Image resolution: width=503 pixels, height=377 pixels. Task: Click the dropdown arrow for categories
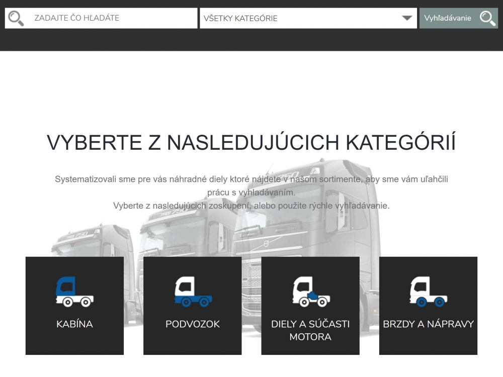coord(407,18)
